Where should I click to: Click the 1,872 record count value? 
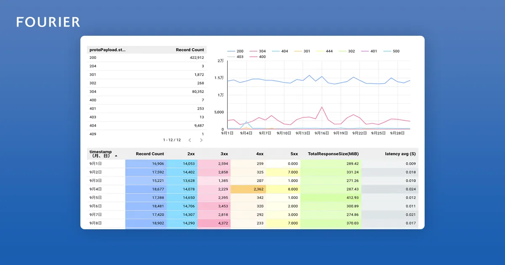click(x=199, y=74)
